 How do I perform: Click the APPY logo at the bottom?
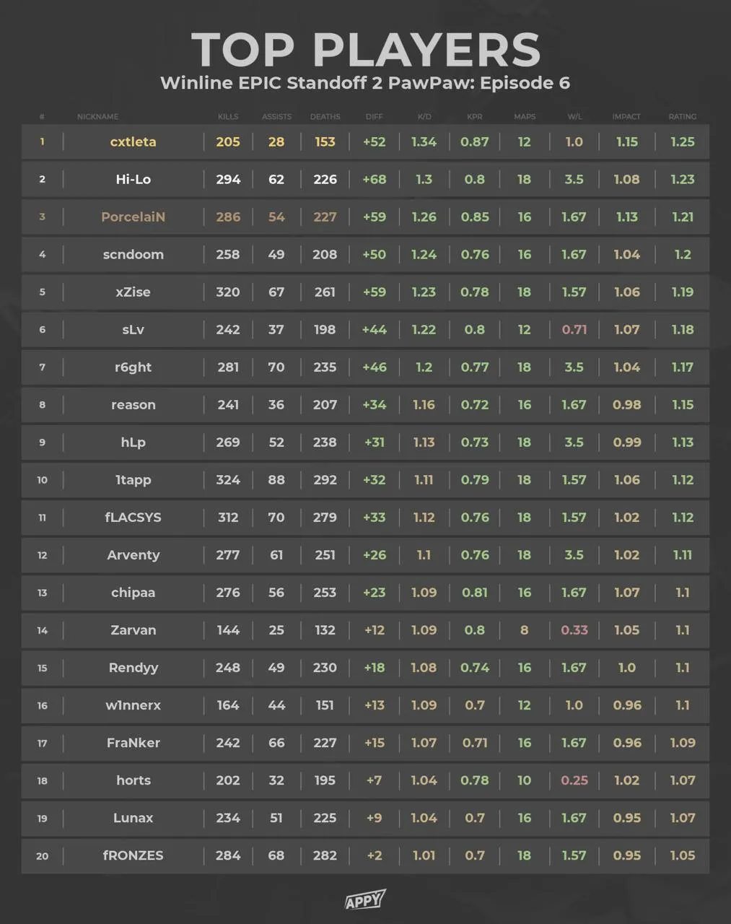coord(365,900)
